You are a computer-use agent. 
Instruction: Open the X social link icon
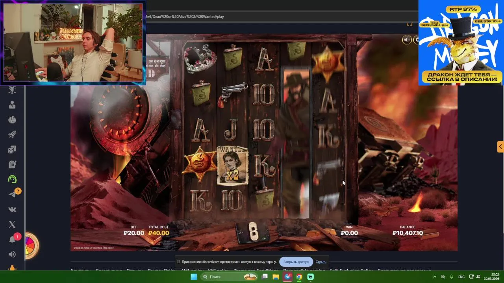pos(12,224)
